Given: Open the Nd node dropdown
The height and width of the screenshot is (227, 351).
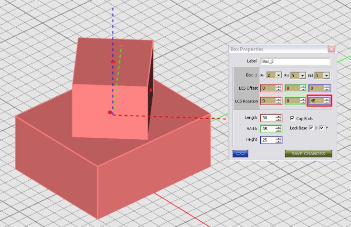Looking at the screenshot, I should pyautogui.click(x=326, y=76).
